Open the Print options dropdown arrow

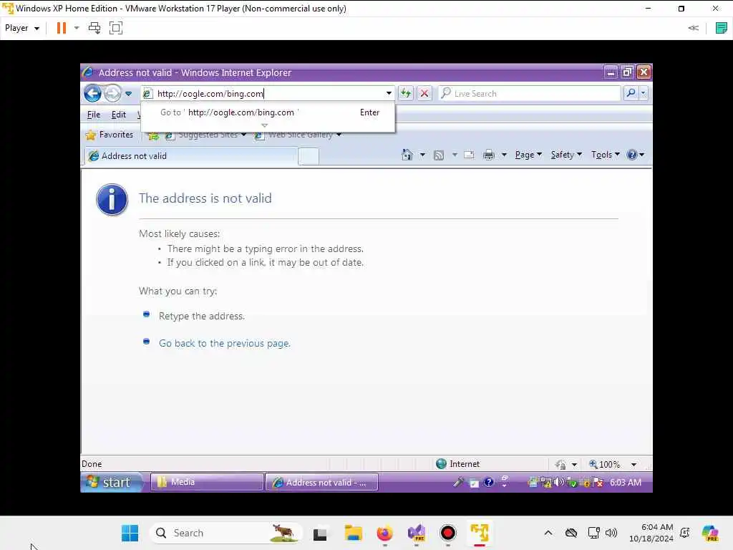pyautogui.click(x=504, y=155)
